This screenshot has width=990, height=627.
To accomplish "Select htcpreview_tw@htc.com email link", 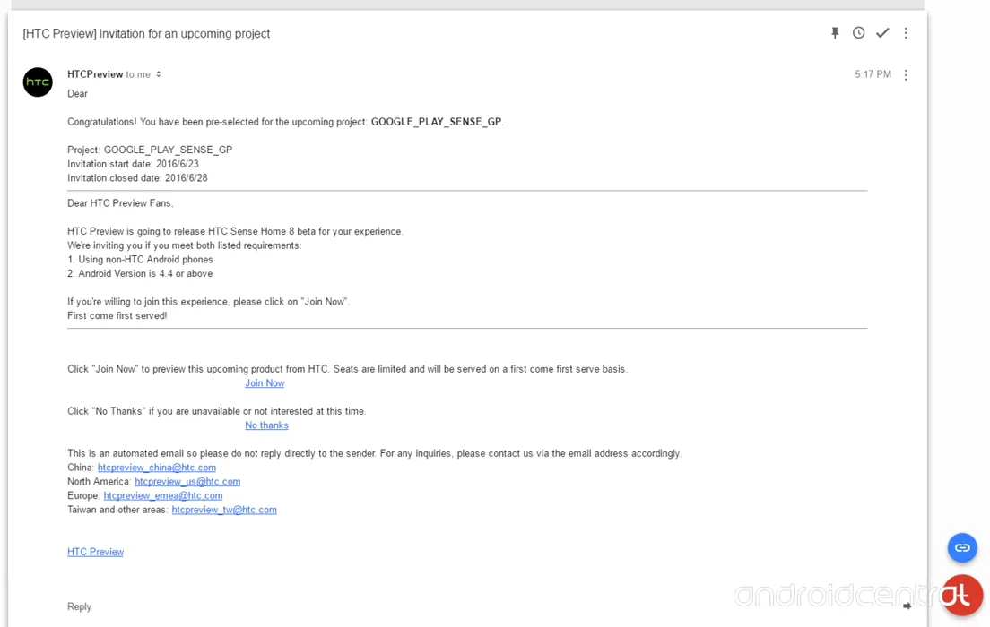I will pos(224,510).
